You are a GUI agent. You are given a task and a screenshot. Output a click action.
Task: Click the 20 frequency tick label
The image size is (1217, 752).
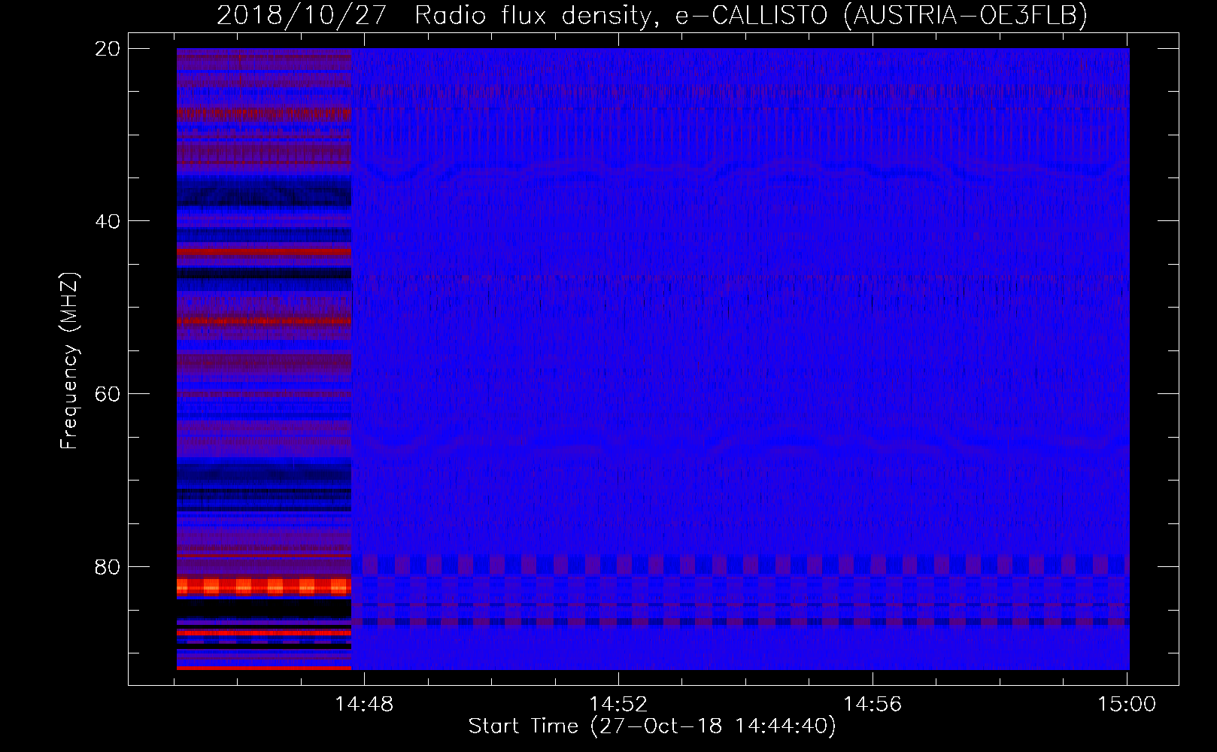tap(108, 49)
